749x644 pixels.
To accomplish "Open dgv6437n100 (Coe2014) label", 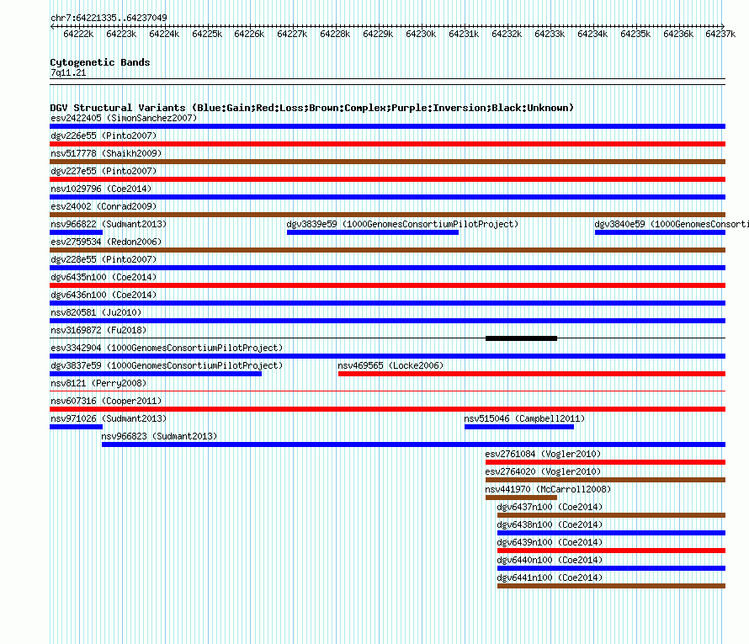I will [550, 507].
